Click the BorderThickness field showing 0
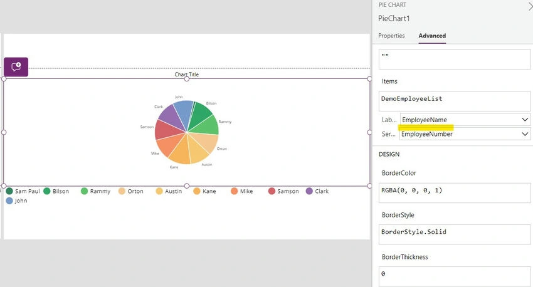 point(455,276)
